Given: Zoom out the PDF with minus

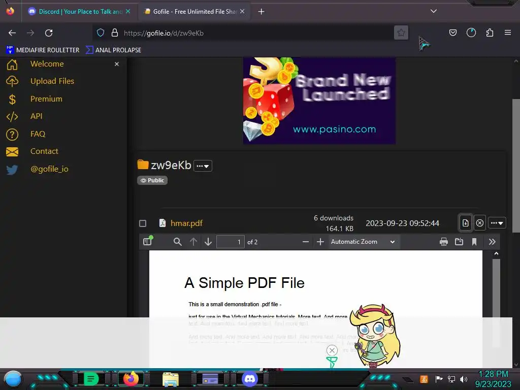Looking at the screenshot, I should point(306,242).
